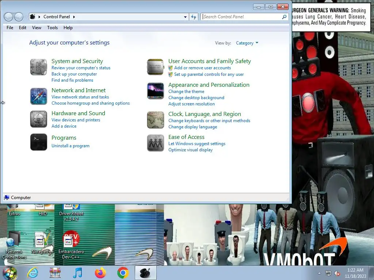
Task: Open the recent pages dropdown arrow
Action: pos(26,17)
